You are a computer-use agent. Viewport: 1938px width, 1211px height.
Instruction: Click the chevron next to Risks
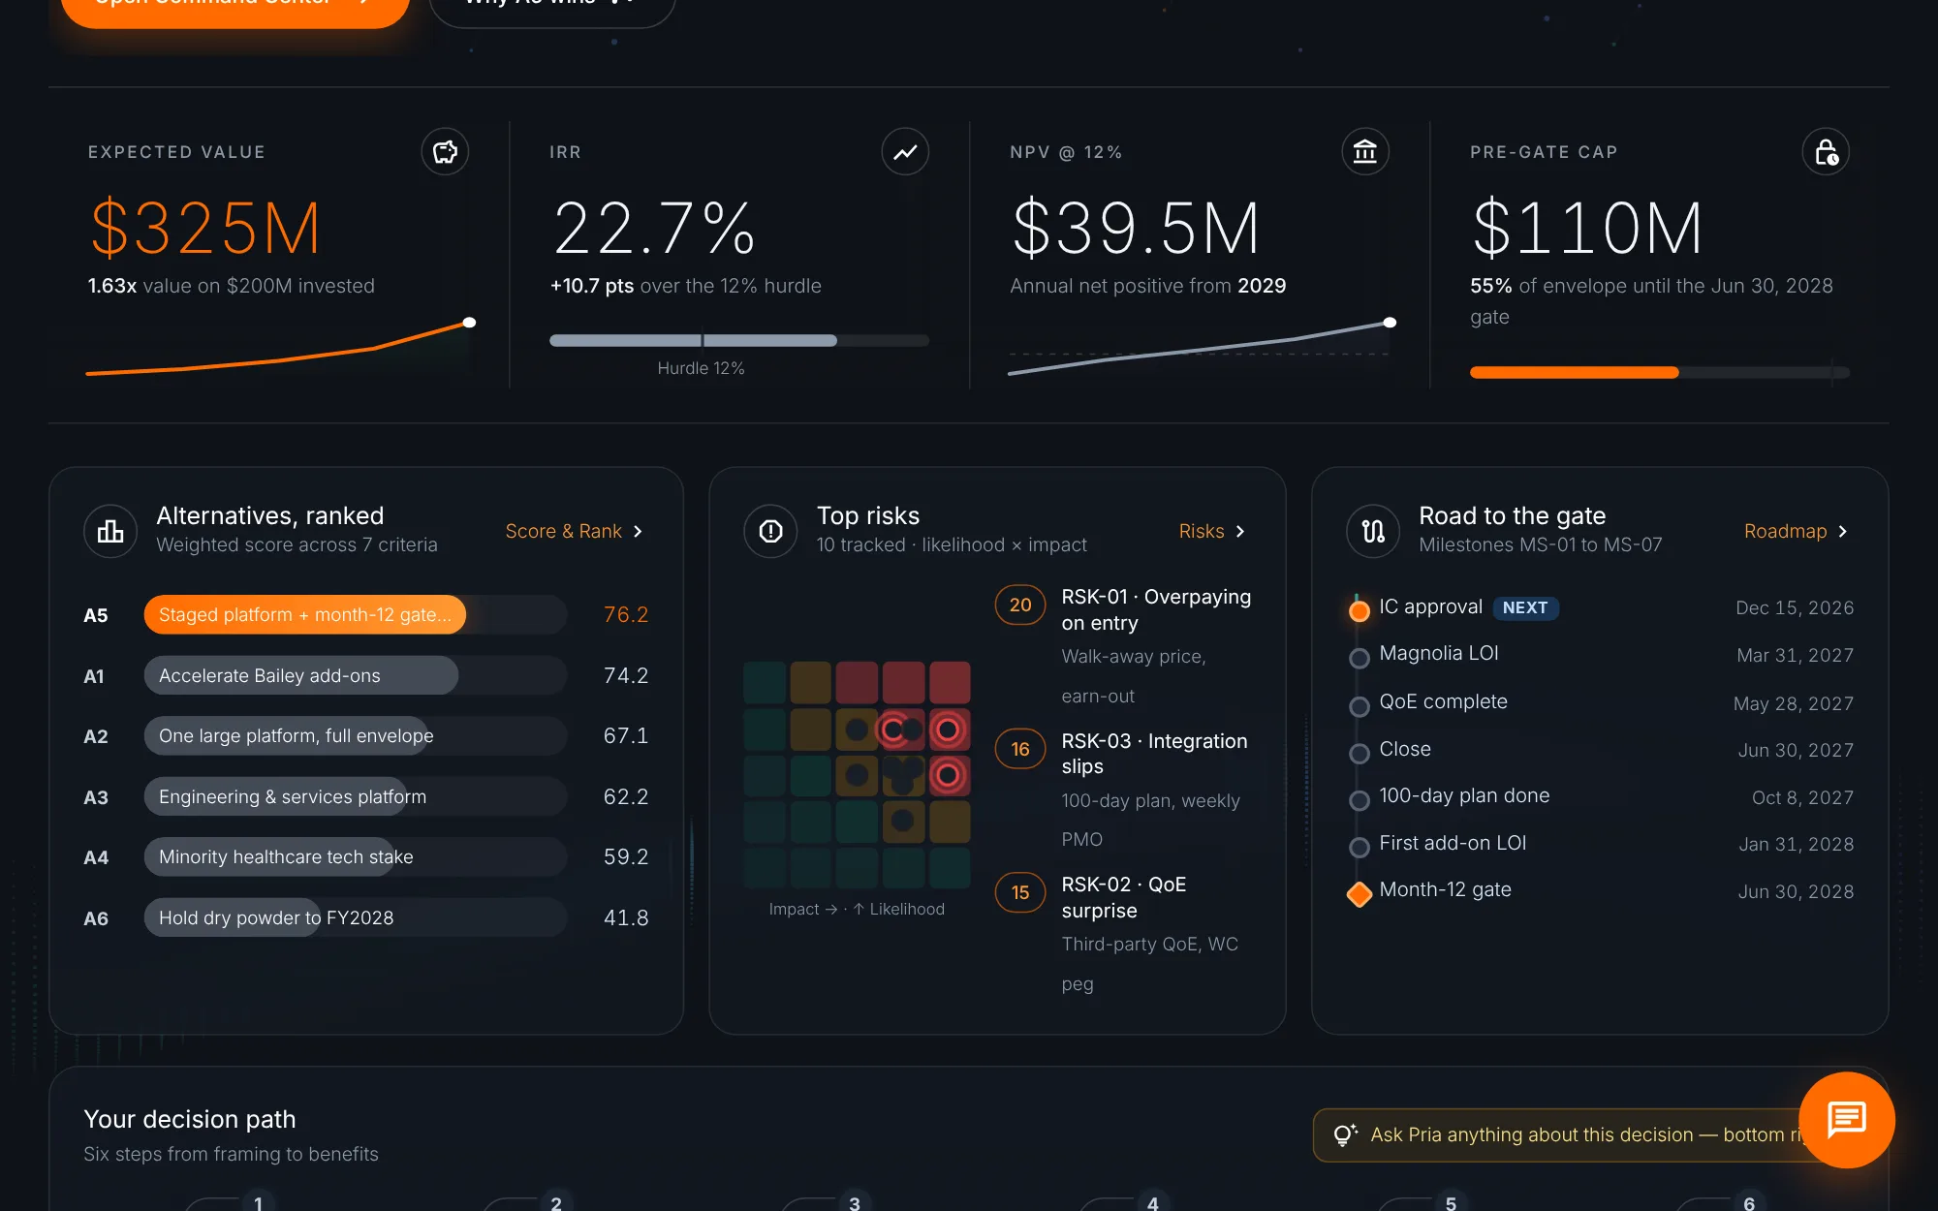pos(1240,531)
